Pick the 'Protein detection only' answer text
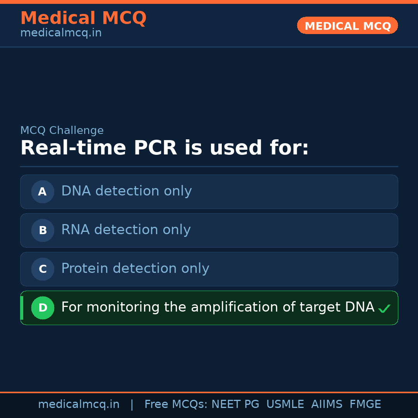The width and height of the screenshot is (418, 418). (x=135, y=269)
